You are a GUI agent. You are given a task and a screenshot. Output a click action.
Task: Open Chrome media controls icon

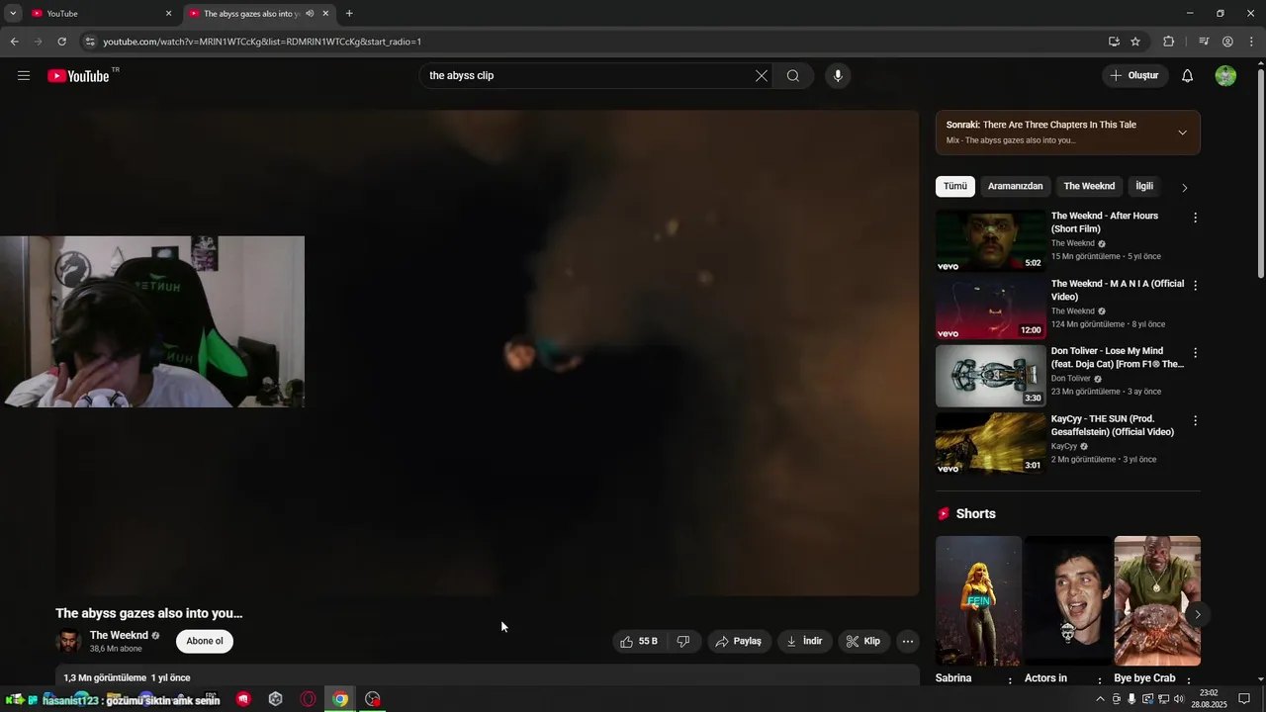click(1204, 42)
